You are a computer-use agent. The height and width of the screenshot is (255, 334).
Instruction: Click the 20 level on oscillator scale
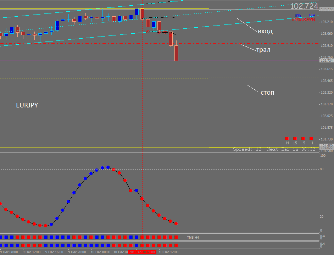pyautogui.click(x=322, y=217)
